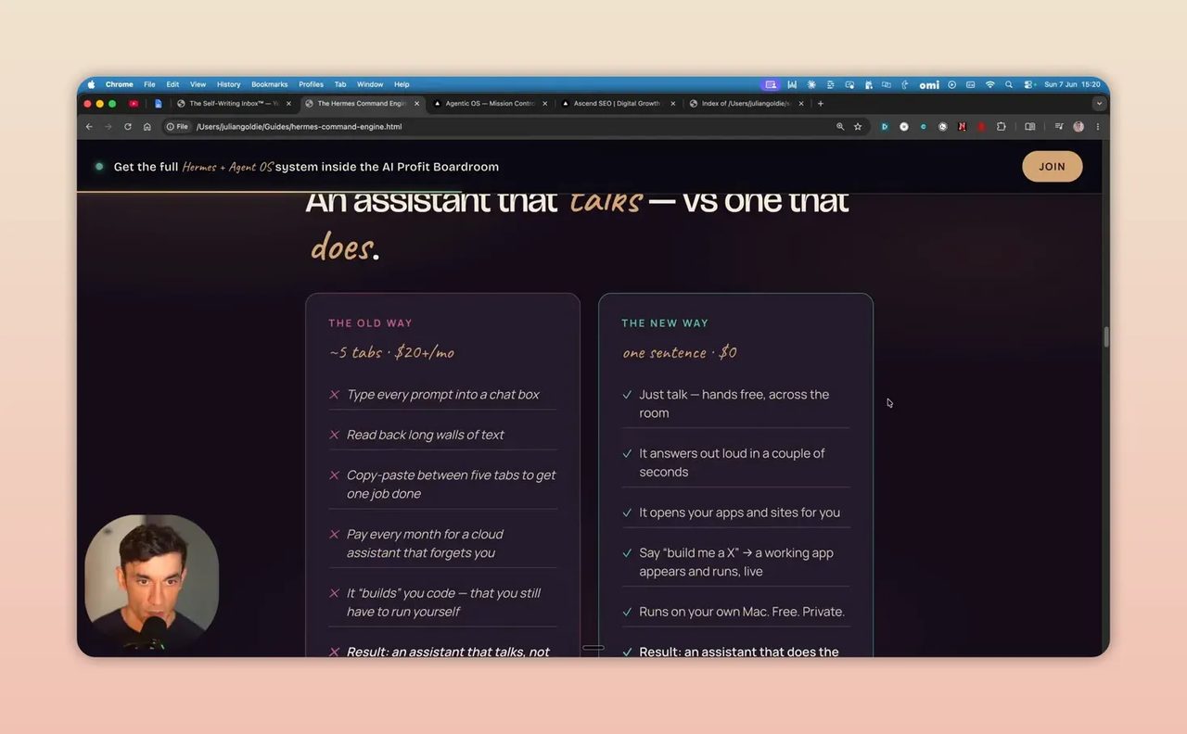Reload the current page
The width and height of the screenshot is (1187, 734).
127,126
